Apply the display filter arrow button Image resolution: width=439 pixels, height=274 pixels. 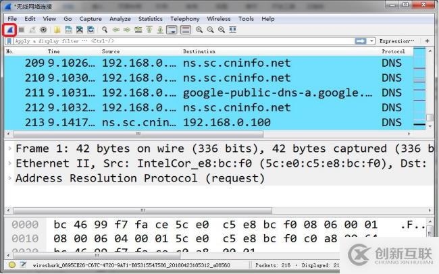[x=361, y=41]
